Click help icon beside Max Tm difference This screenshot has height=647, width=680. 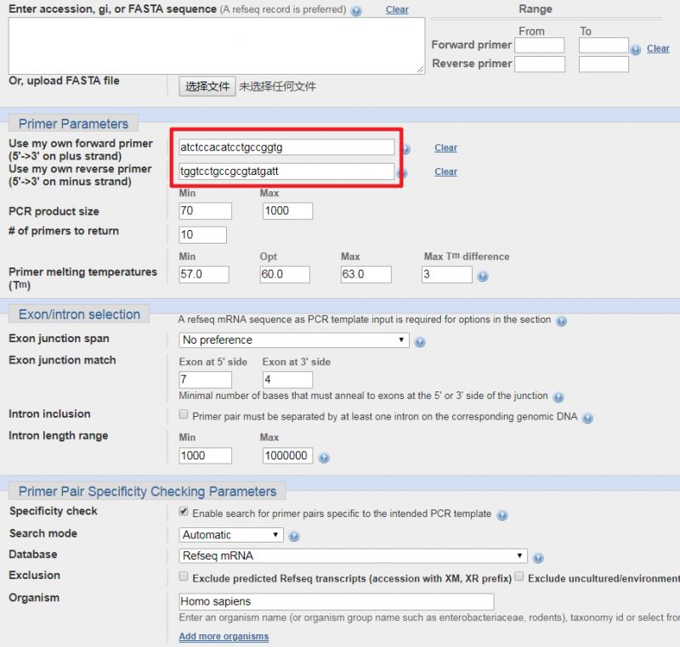pos(483,276)
